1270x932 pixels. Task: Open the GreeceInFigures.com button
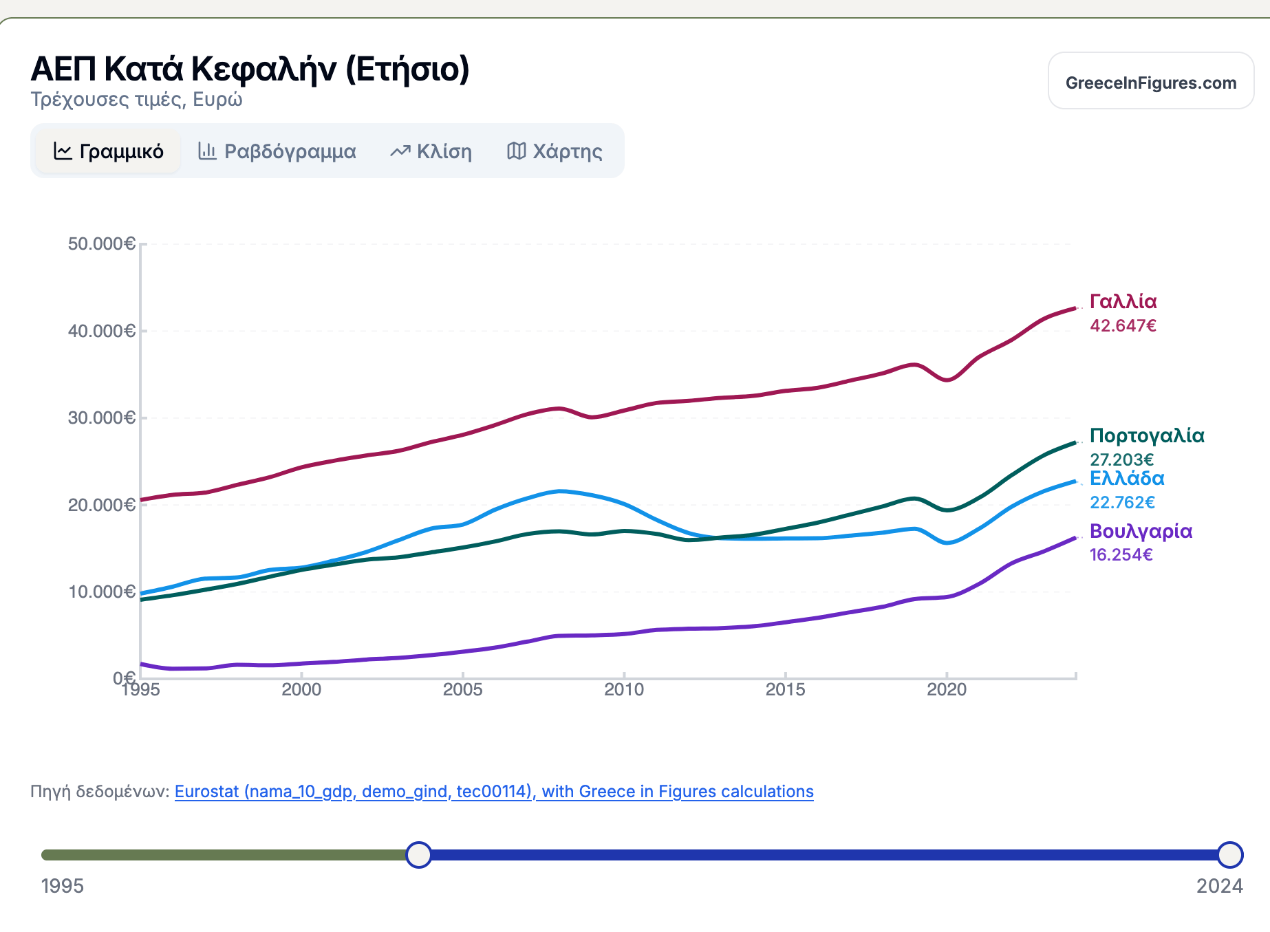coord(1150,83)
